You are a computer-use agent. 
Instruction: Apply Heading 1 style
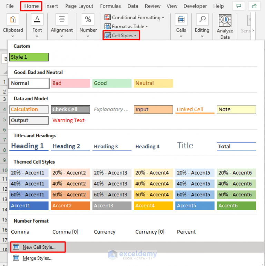tap(29, 146)
